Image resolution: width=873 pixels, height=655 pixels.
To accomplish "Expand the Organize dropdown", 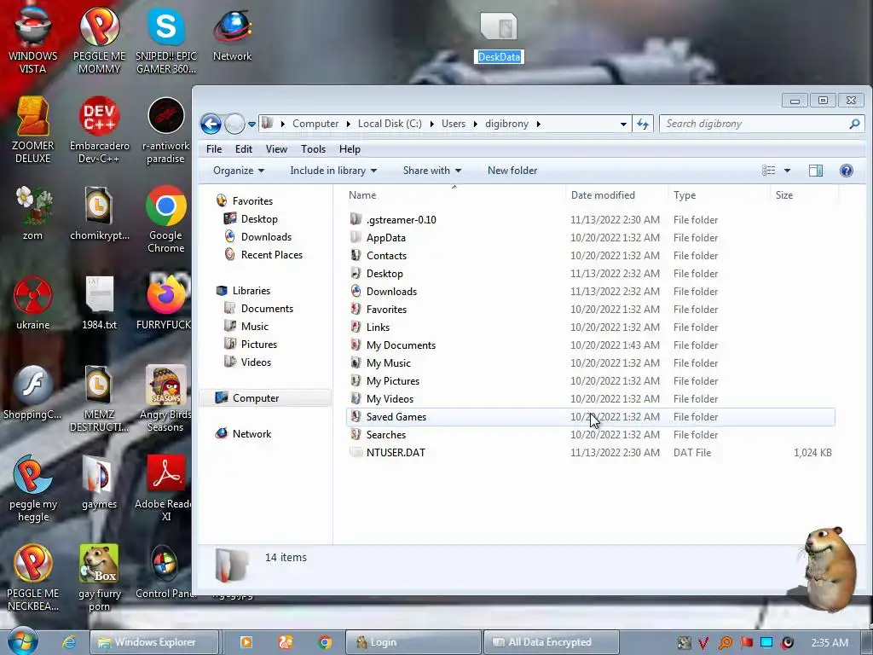I will 239,171.
